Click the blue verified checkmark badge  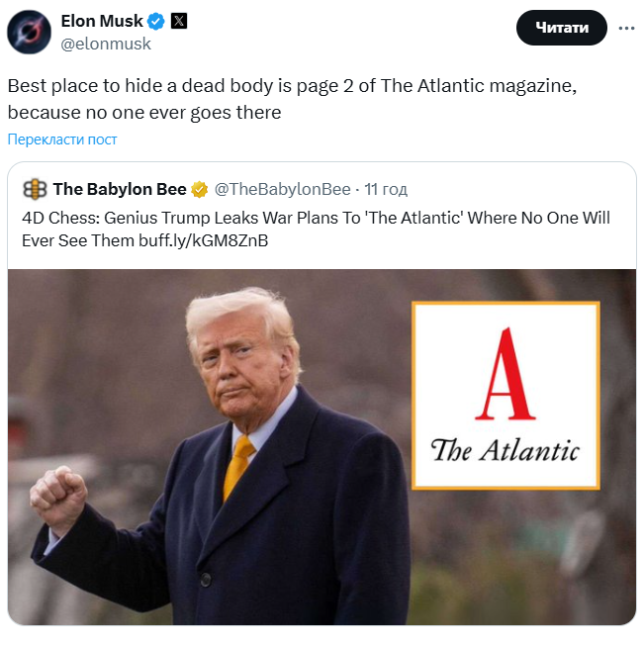(155, 22)
